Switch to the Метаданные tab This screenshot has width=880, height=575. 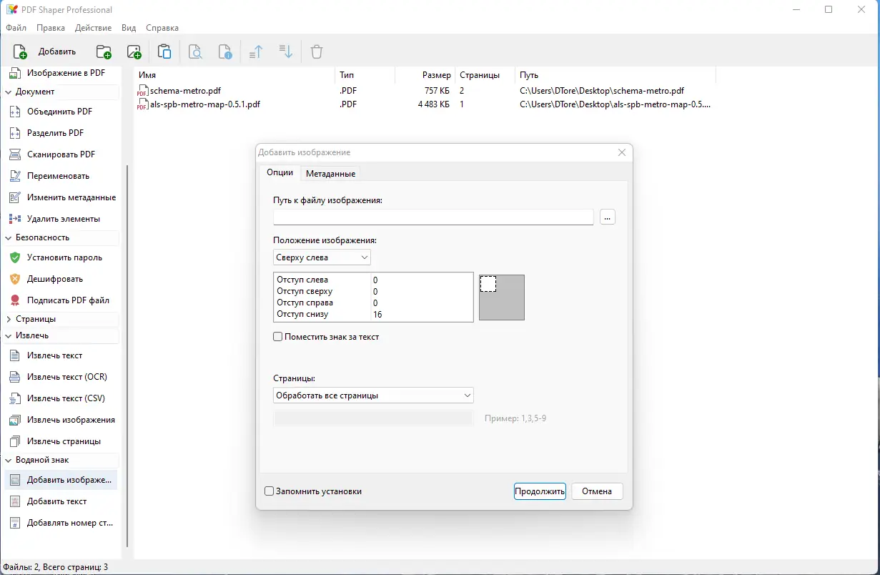[x=330, y=174]
